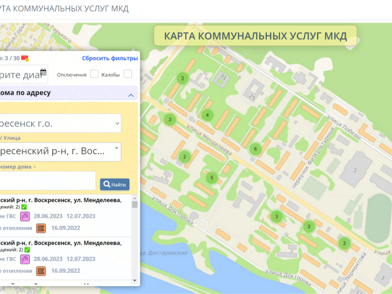Image resolution: width=392 pixels, height=294 pixels.
Task: Tick the Жалобы checkbox
Action: (x=128, y=74)
